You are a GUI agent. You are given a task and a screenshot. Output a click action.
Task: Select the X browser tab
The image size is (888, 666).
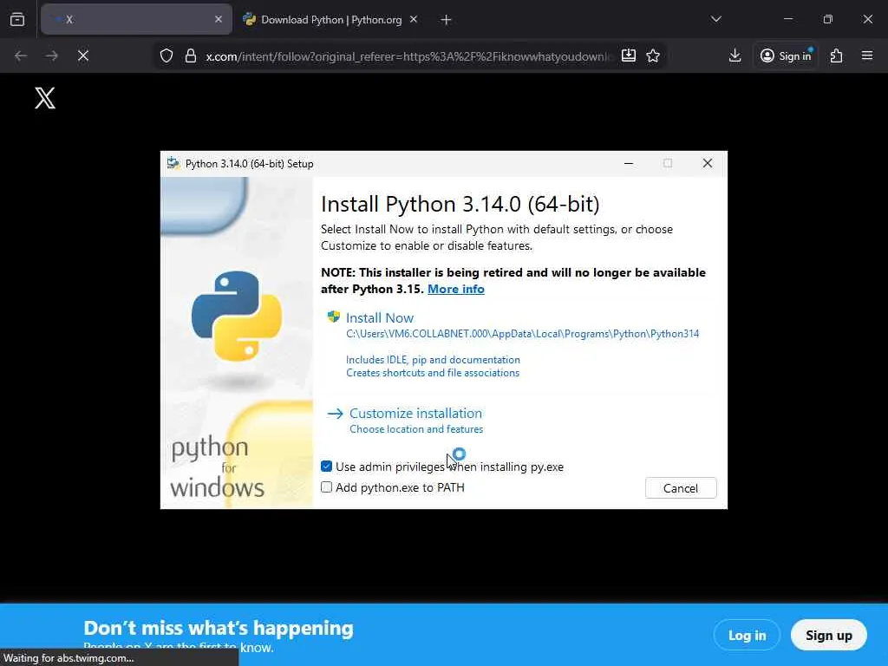click(130, 19)
